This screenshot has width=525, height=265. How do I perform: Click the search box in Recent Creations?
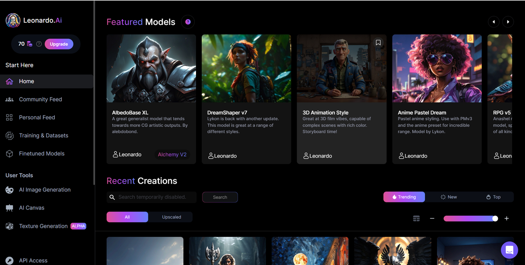point(151,197)
